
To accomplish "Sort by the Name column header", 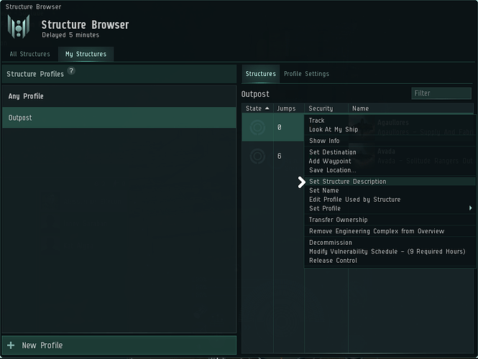I will (x=411, y=108).
